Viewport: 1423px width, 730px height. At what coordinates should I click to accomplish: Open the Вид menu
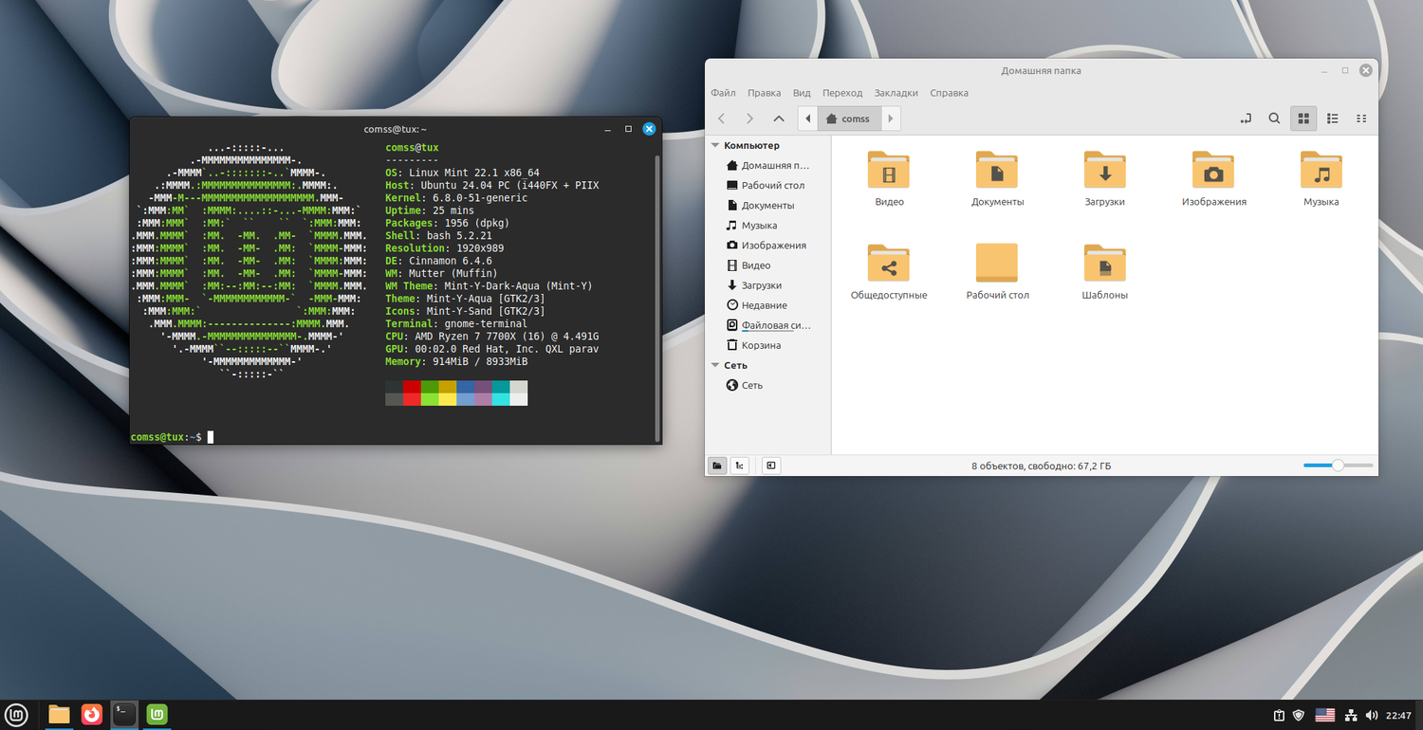[802, 93]
